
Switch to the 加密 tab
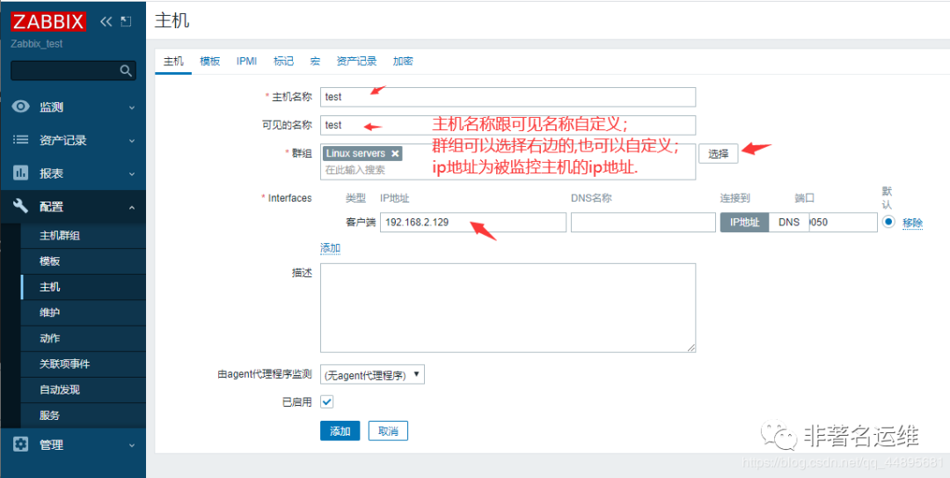pyautogui.click(x=403, y=62)
